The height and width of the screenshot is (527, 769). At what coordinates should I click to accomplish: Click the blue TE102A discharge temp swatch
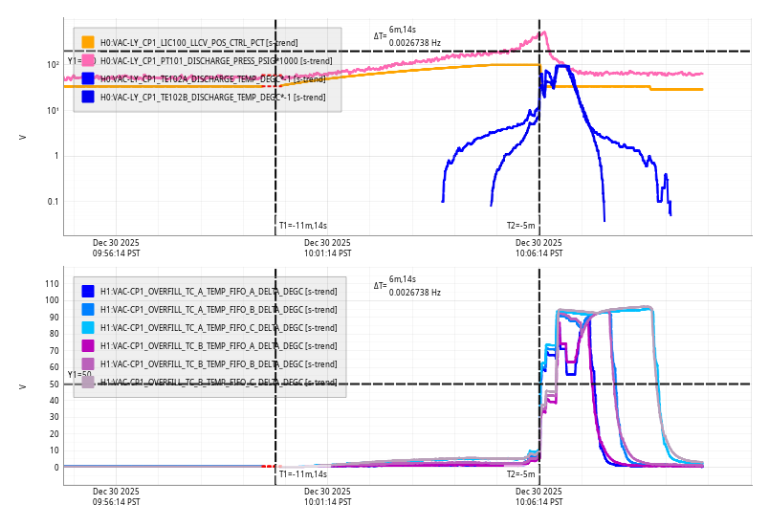coord(88,78)
